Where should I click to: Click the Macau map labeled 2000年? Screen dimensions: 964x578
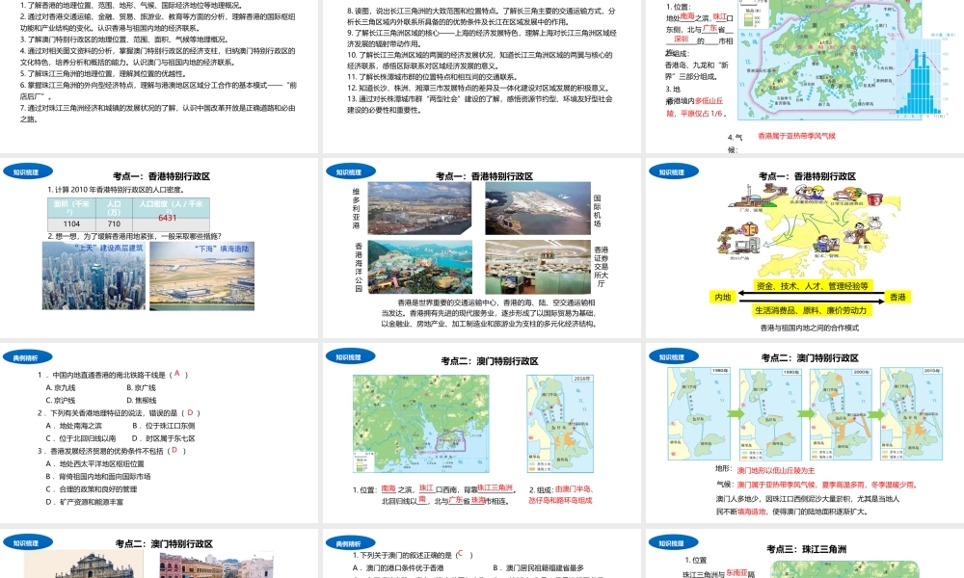tap(841, 414)
